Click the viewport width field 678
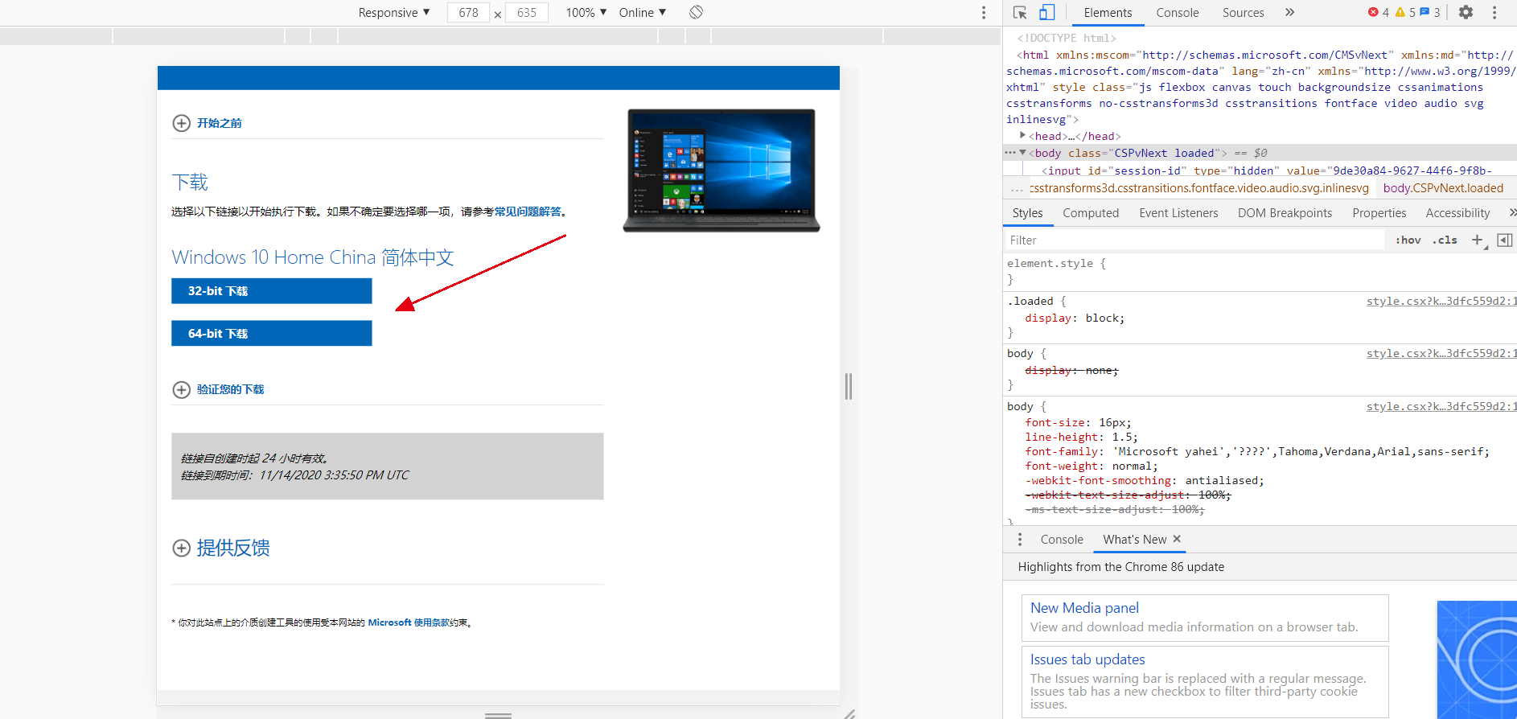The width and height of the screenshot is (1517, 719). (468, 12)
